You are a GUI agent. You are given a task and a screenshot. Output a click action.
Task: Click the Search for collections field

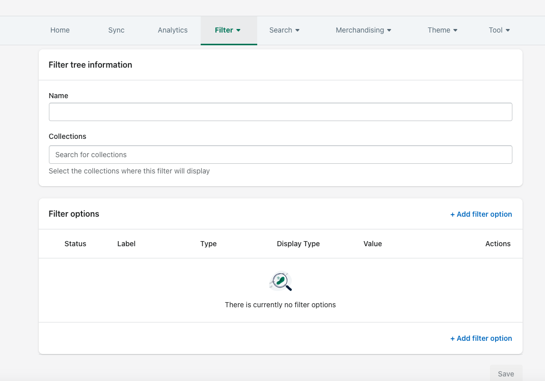(280, 155)
